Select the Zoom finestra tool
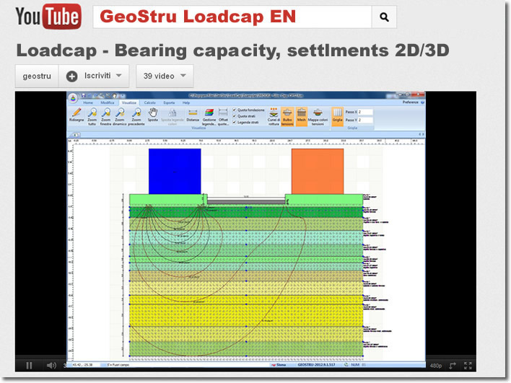Screen dimensions: 511x383 tap(106, 116)
